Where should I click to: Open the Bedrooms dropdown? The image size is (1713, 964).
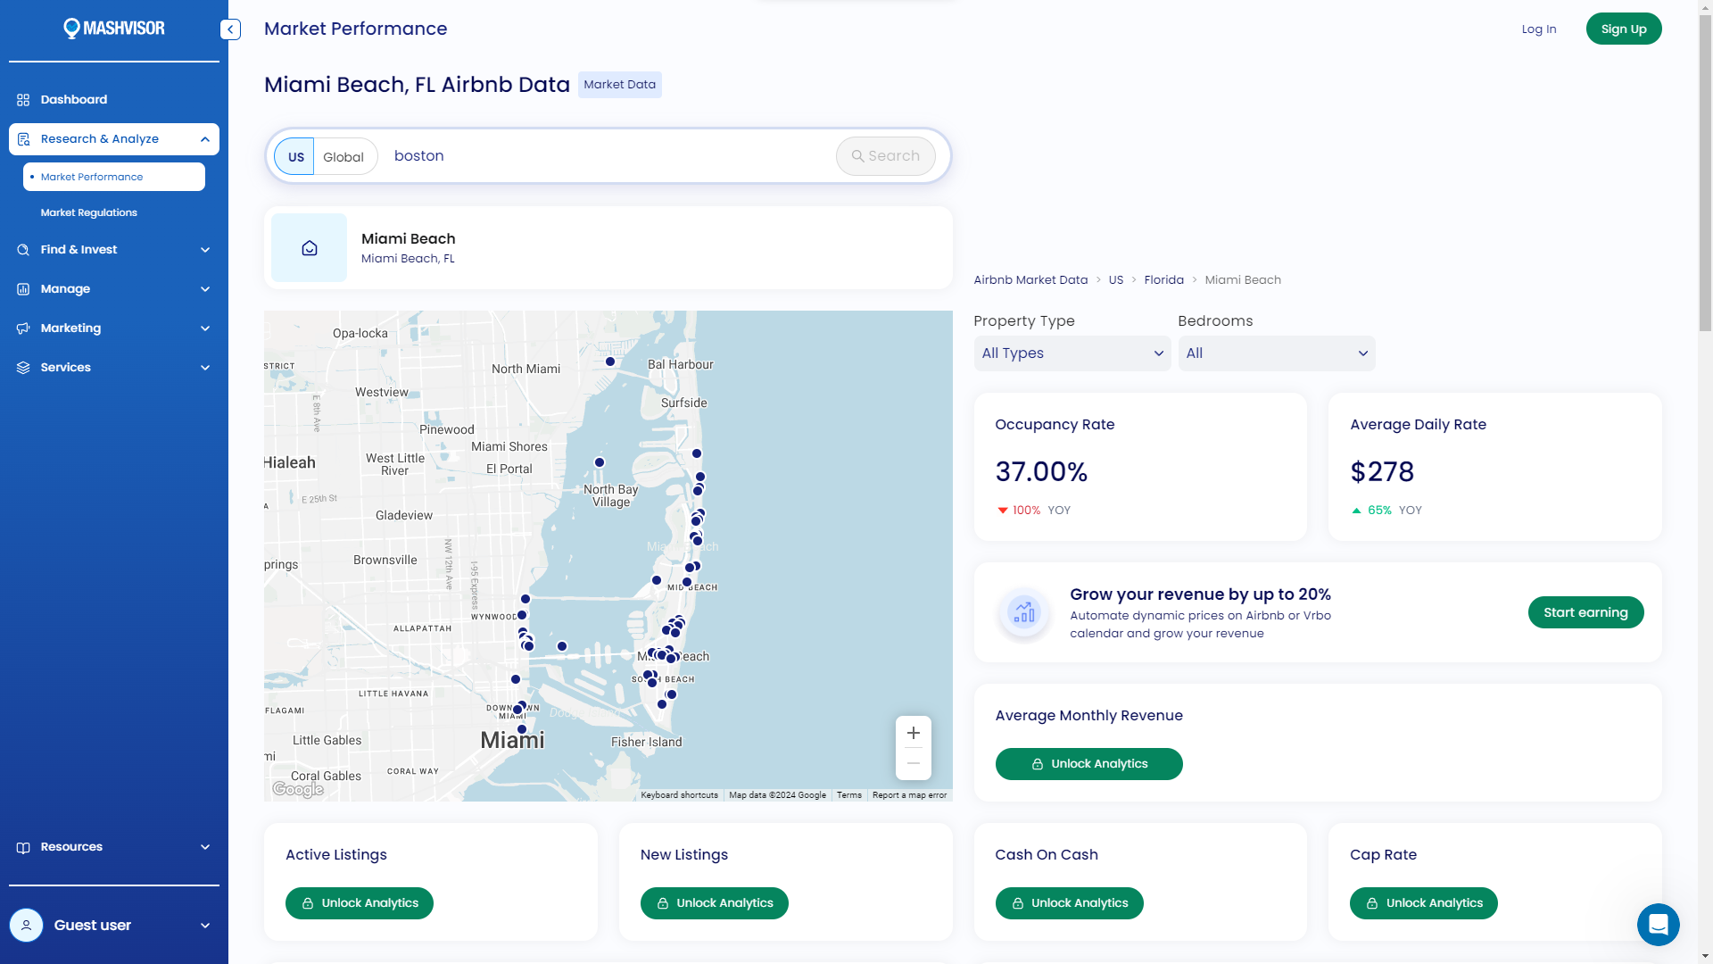pyautogui.click(x=1276, y=353)
